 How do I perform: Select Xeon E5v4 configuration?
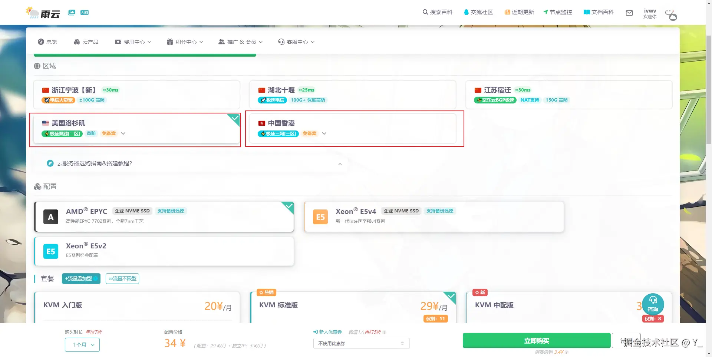(434, 217)
